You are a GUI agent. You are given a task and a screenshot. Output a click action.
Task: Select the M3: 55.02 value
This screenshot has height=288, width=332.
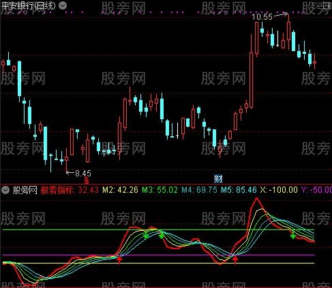160,190
